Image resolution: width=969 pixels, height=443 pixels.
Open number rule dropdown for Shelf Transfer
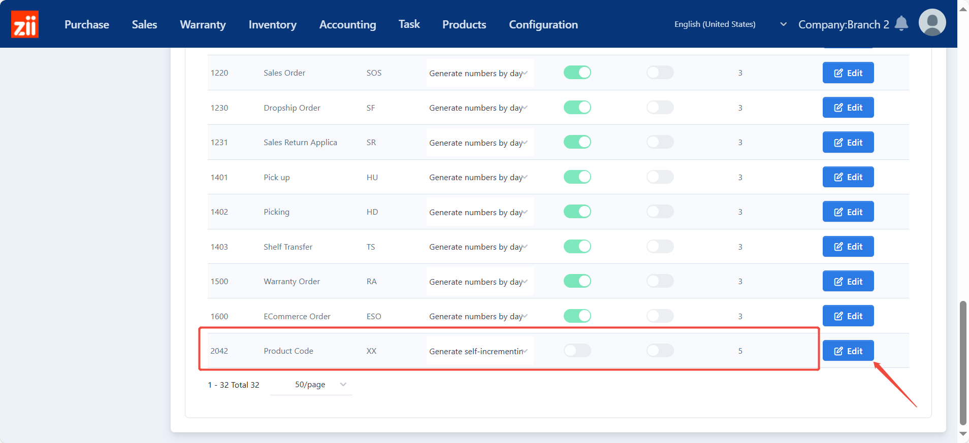(479, 247)
